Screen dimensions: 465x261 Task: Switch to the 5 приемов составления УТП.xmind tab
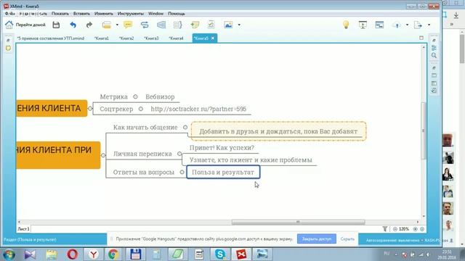(51, 38)
